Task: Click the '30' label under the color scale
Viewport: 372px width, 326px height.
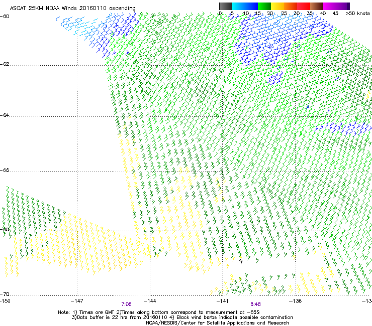Action: pos(297,13)
